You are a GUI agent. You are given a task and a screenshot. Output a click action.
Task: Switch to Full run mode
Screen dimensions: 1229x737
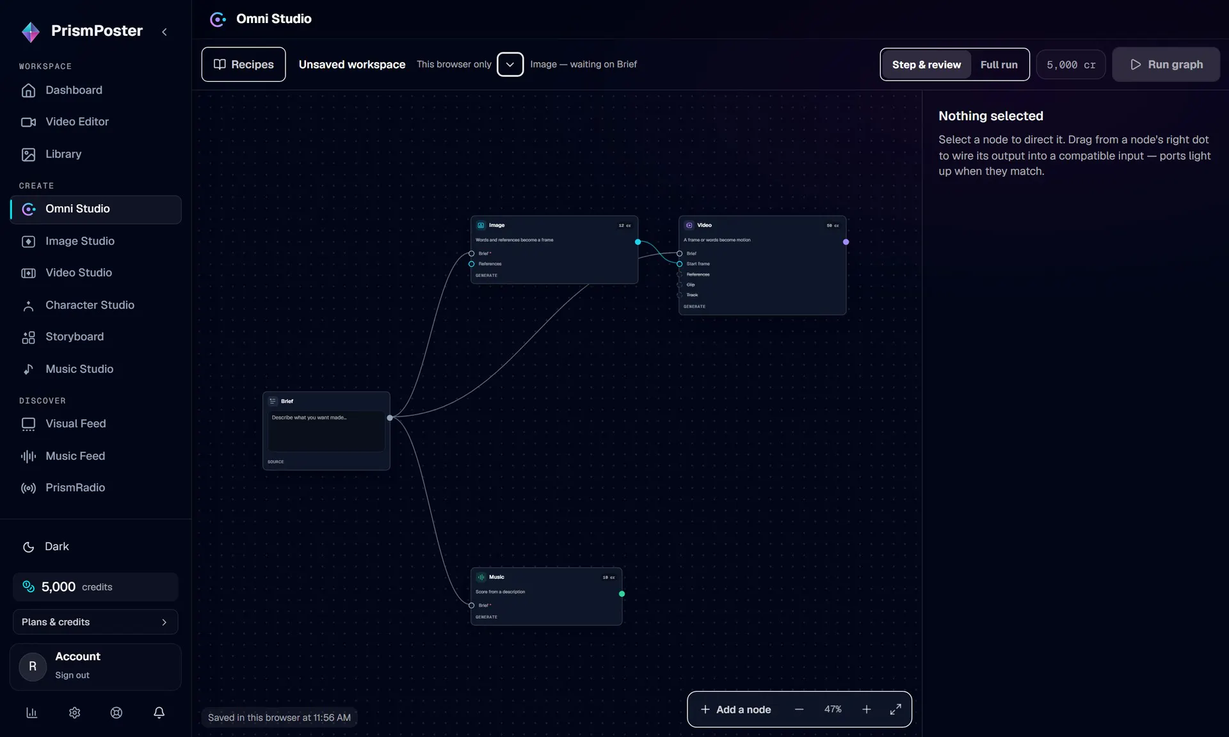pyautogui.click(x=999, y=65)
